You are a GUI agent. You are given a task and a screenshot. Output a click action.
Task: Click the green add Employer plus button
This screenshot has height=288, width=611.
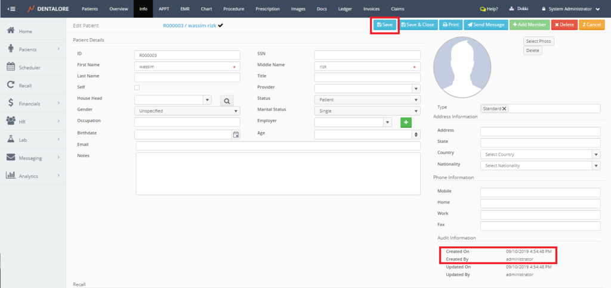coord(406,123)
